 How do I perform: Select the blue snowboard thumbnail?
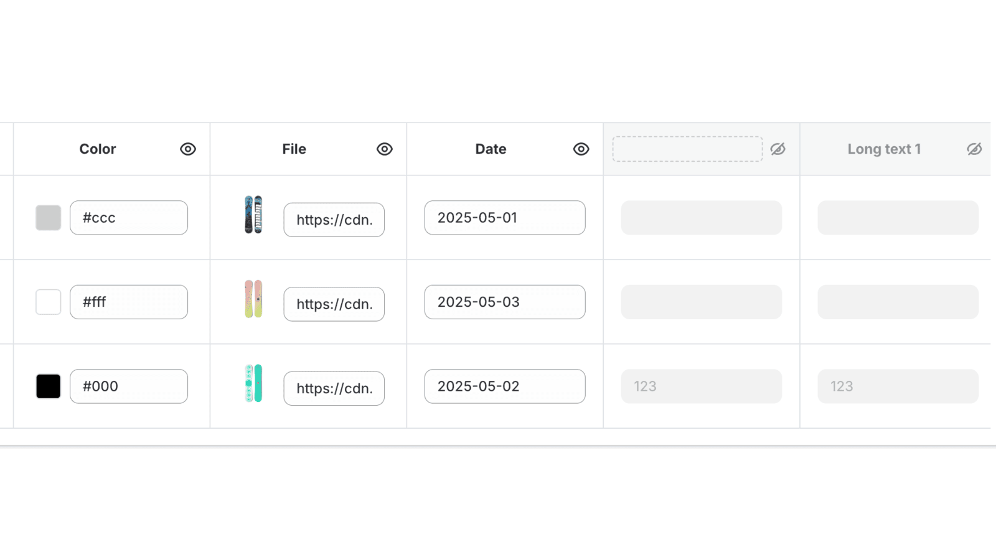pos(253,215)
